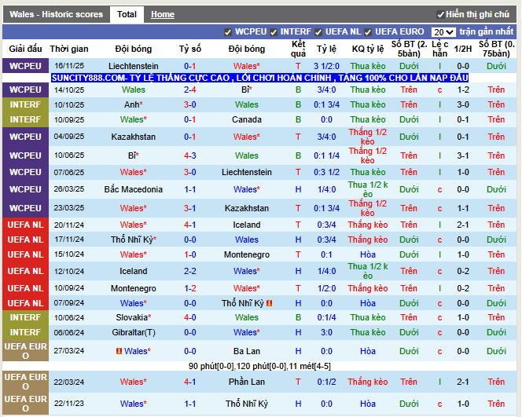The width and height of the screenshot is (522, 417).
Task: Toggle the Hiển thị ghi chú checkbox
Action: [x=440, y=15]
